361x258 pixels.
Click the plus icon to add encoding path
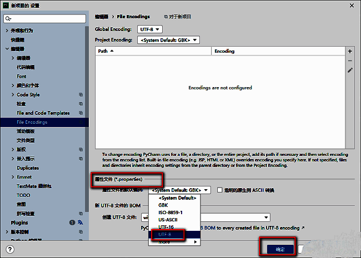(350, 51)
